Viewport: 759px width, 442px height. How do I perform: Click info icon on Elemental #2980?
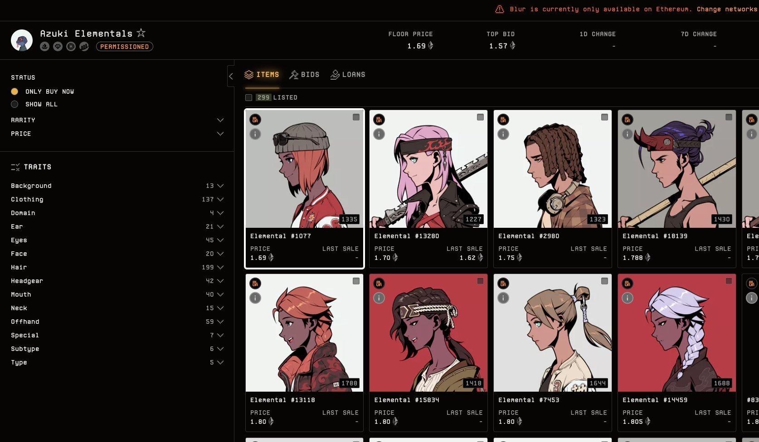tap(503, 134)
